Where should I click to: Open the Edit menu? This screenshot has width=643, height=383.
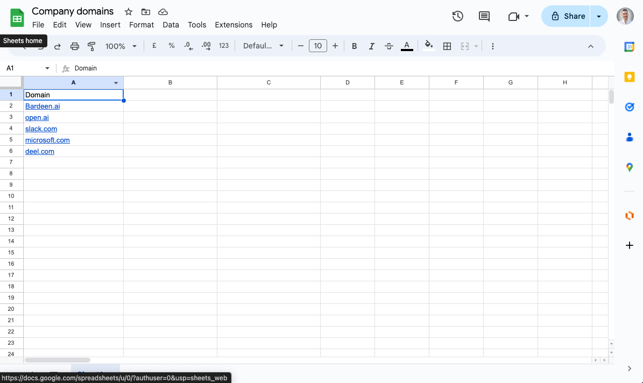click(60, 25)
